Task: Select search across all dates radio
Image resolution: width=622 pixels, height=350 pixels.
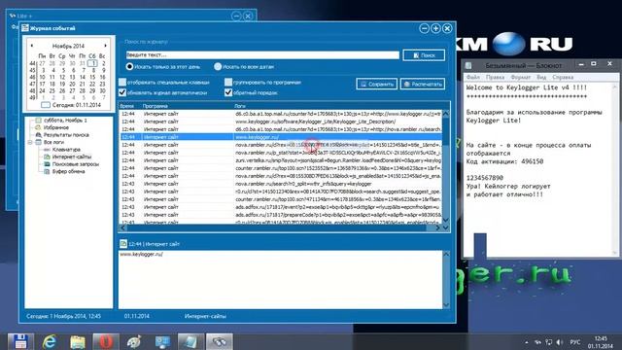Action: coord(218,67)
